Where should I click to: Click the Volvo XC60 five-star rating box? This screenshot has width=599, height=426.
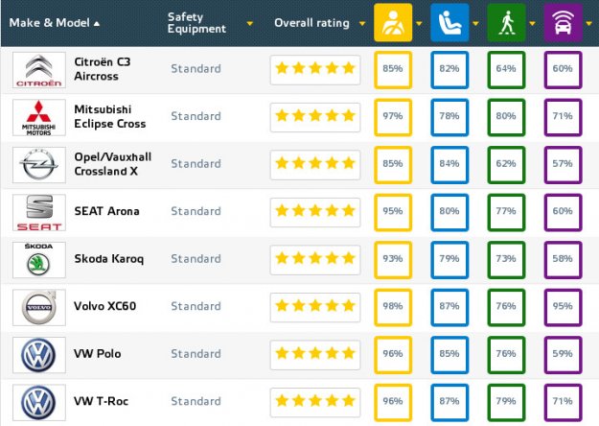click(x=315, y=307)
